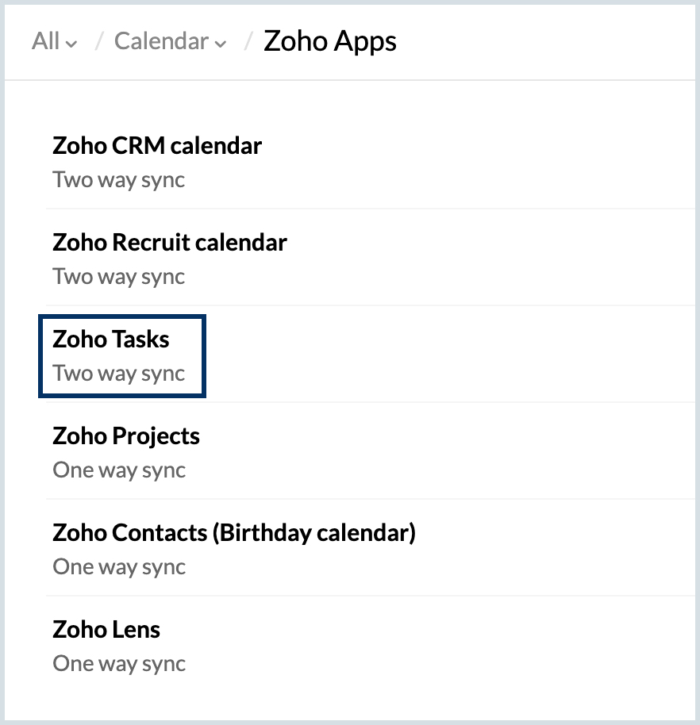Click the All breadcrumb label
This screenshot has height=725, width=700.
(x=45, y=41)
